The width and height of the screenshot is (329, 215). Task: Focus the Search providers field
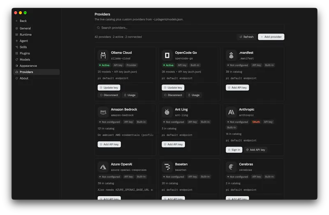click(190, 28)
